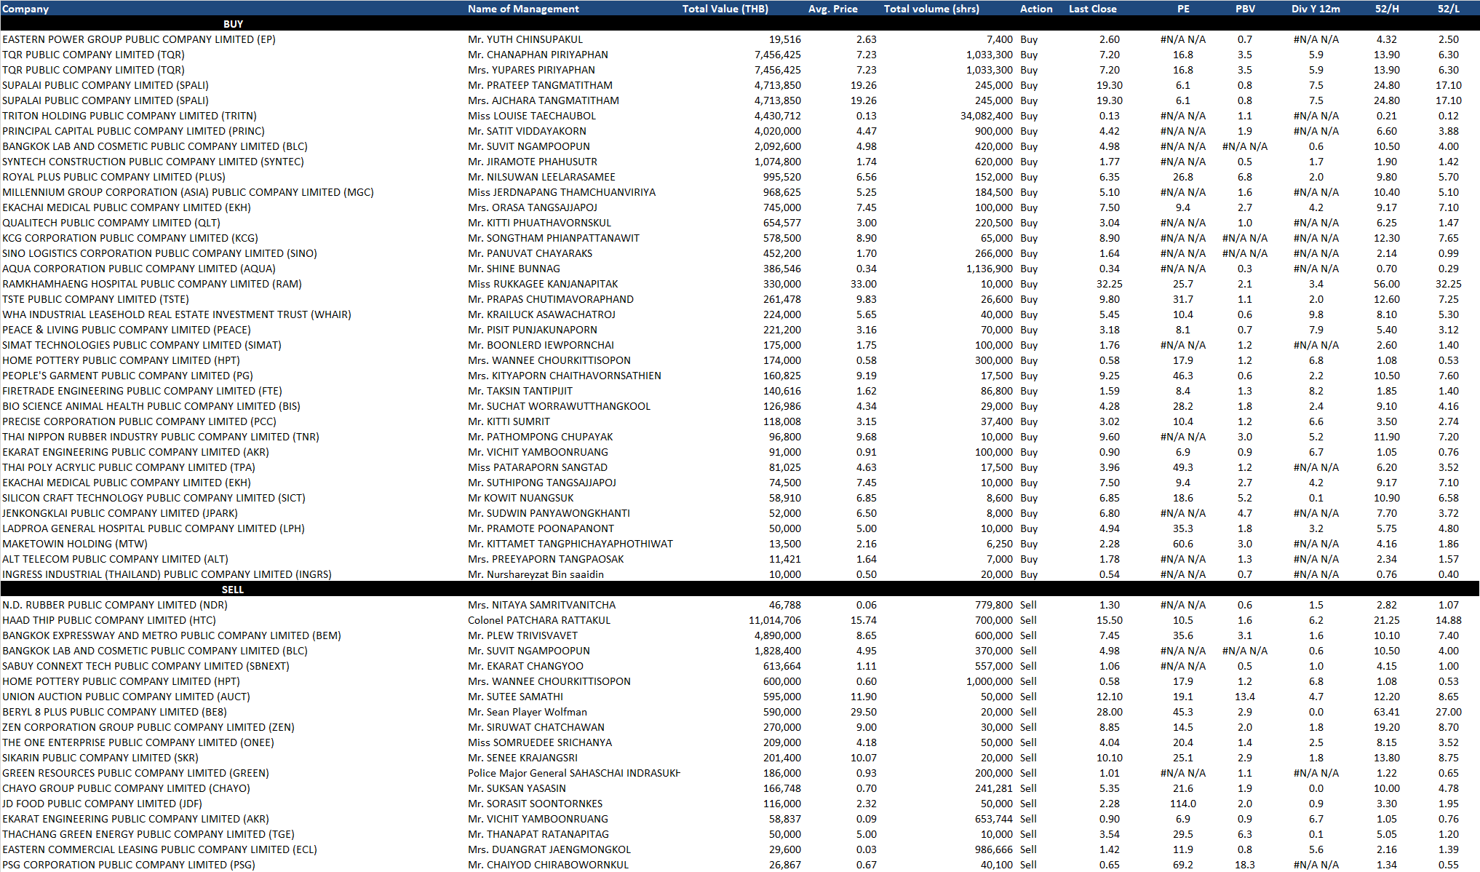Select BIO SCIENCE ANIMAL HEALTH (BIS) cell

151,406
